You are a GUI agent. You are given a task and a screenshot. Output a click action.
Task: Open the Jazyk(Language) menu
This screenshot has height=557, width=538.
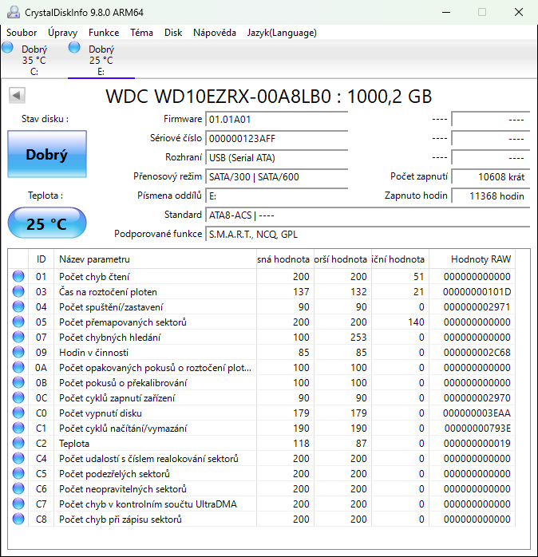click(x=282, y=33)
